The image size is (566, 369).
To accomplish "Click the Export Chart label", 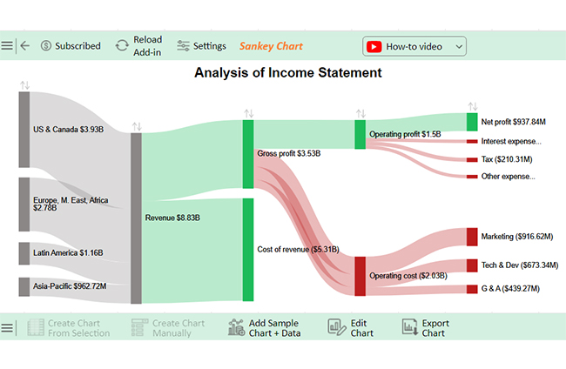I will click(x=435, y=328).
